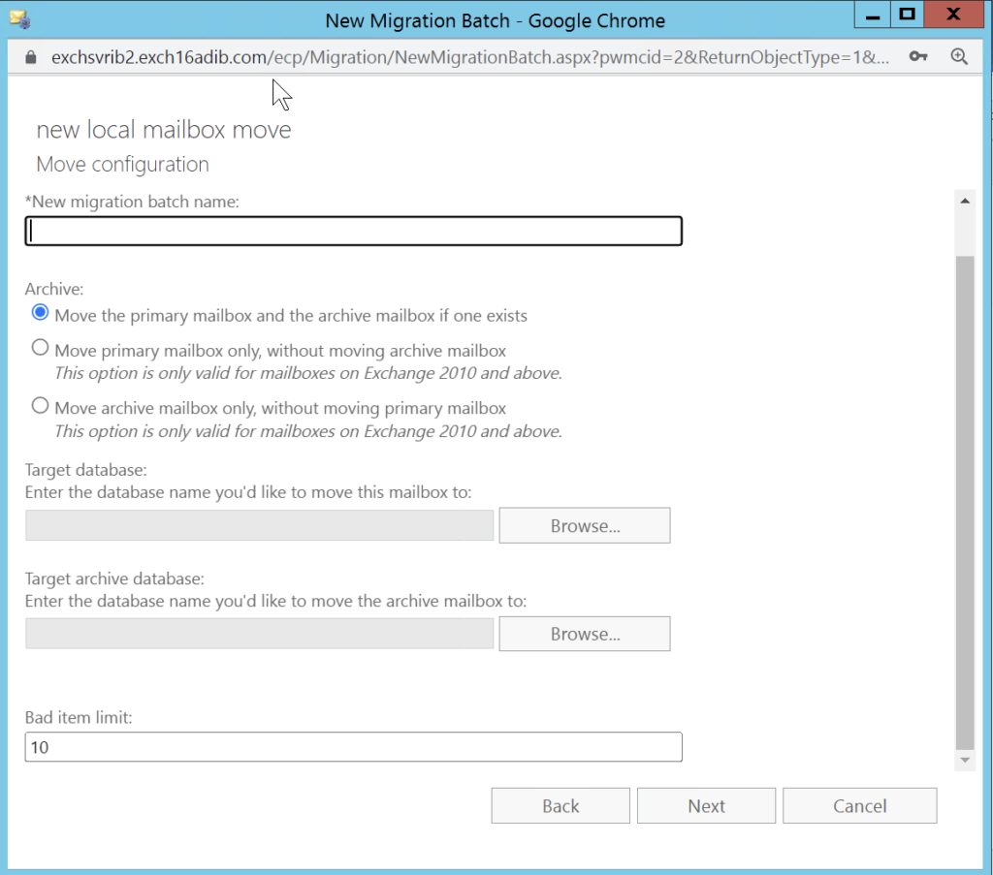Click the scrollbar down arrow
The width and height of the screenshot is (993, 875).
965,762
